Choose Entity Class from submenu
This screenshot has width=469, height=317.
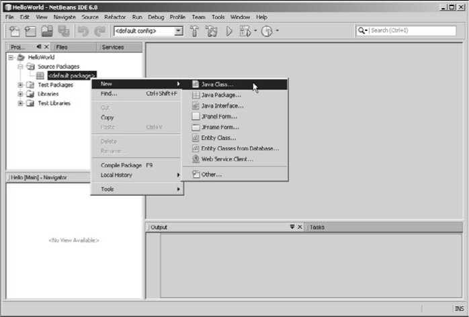tap(234, 138)
